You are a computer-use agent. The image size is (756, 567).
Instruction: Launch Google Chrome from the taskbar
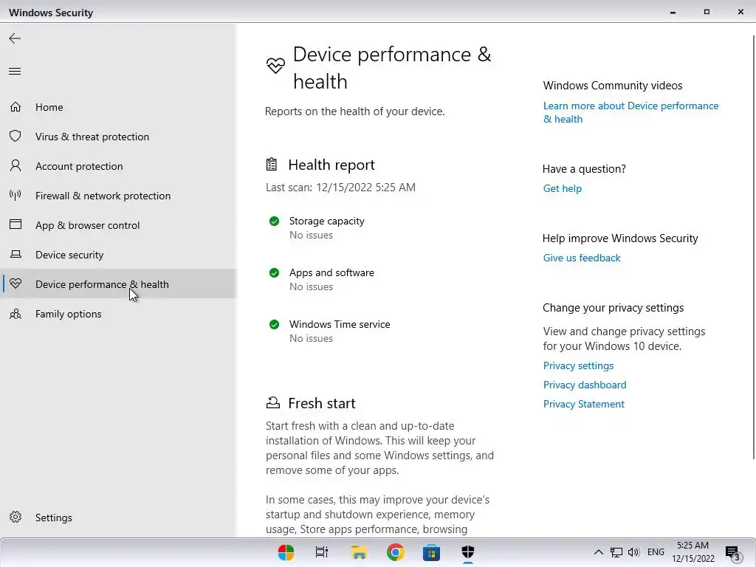[x=396, y=552]
